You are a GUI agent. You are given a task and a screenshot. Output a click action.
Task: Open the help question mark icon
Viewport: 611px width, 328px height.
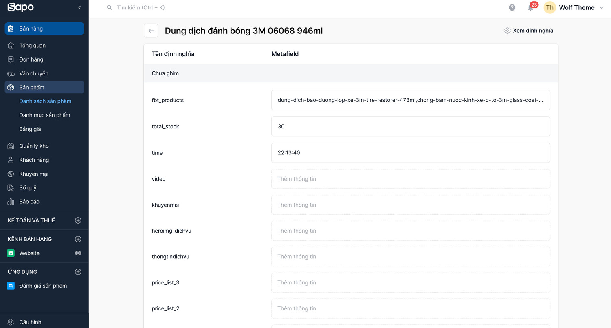512,7
